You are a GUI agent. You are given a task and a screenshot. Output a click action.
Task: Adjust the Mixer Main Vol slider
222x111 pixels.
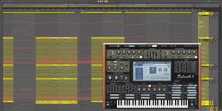(x=187, y=67)
